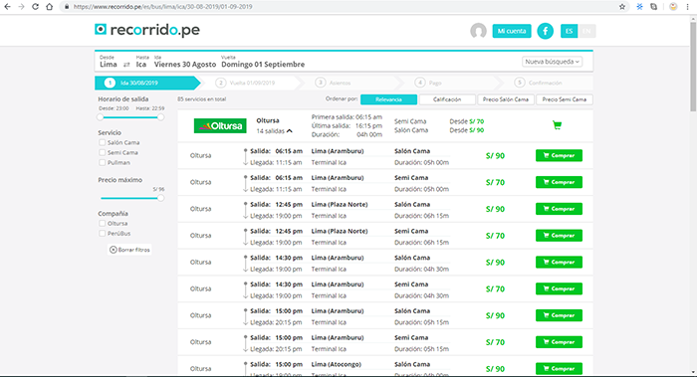Click the browser back arrow
This screenshot has height=377, width=697.
coord(7,7)
